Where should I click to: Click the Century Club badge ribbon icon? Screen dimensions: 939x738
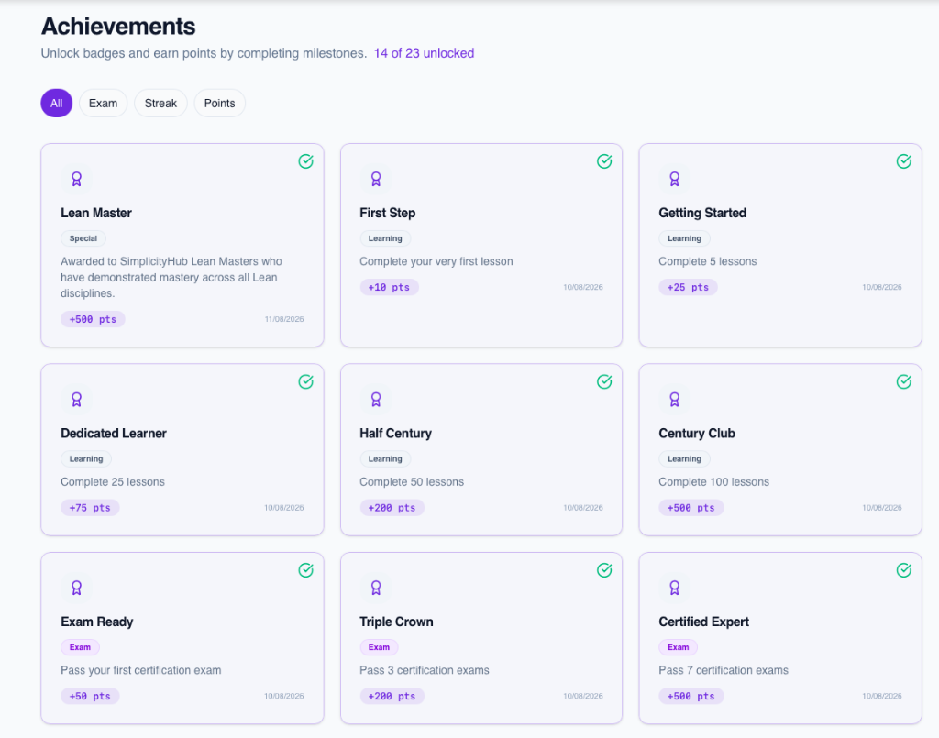674,399
